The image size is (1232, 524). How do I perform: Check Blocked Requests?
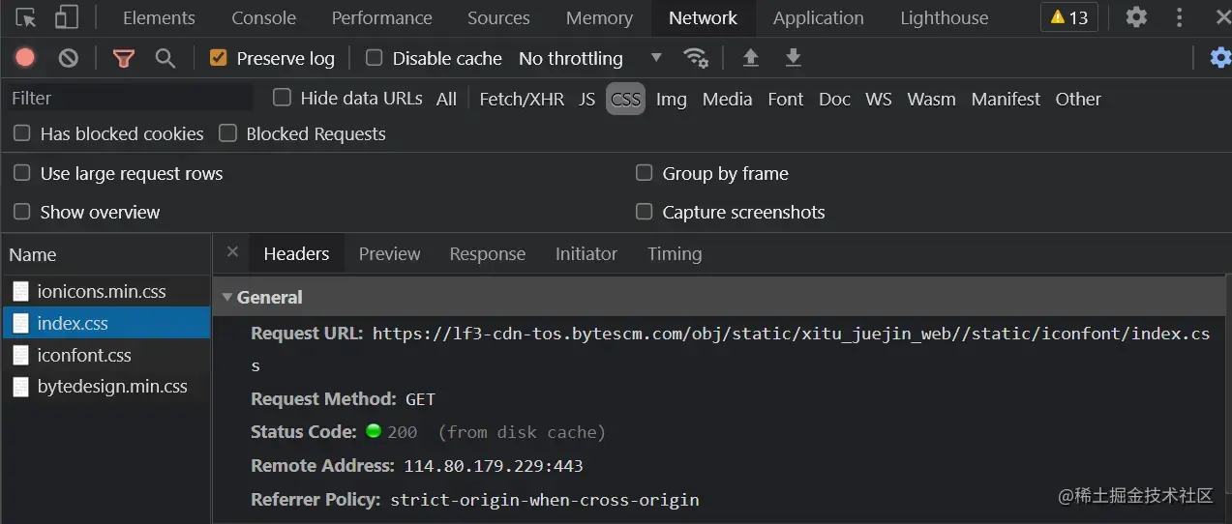coord(227,133)
